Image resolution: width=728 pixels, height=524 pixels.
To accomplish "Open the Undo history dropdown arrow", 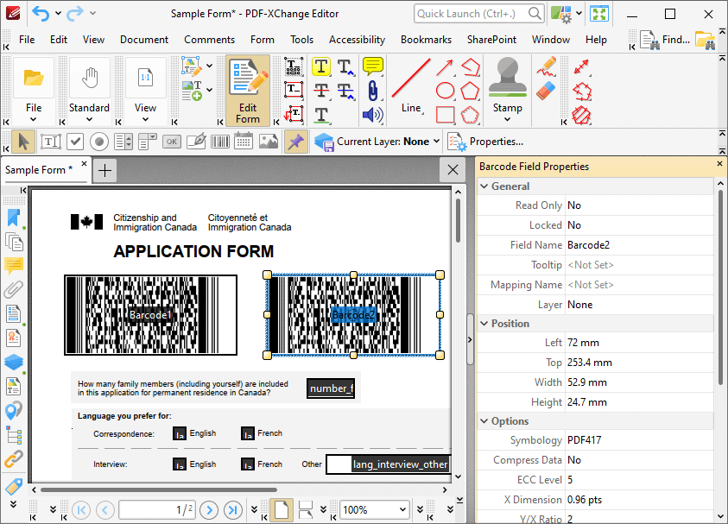I will [x=58, y=14].
